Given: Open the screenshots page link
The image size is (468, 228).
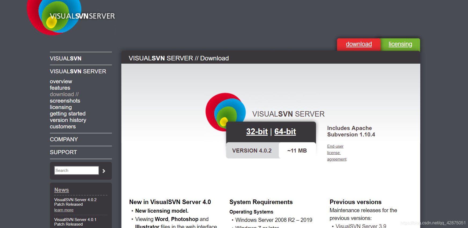Looking at the screenshot, I should pos(65,101).
